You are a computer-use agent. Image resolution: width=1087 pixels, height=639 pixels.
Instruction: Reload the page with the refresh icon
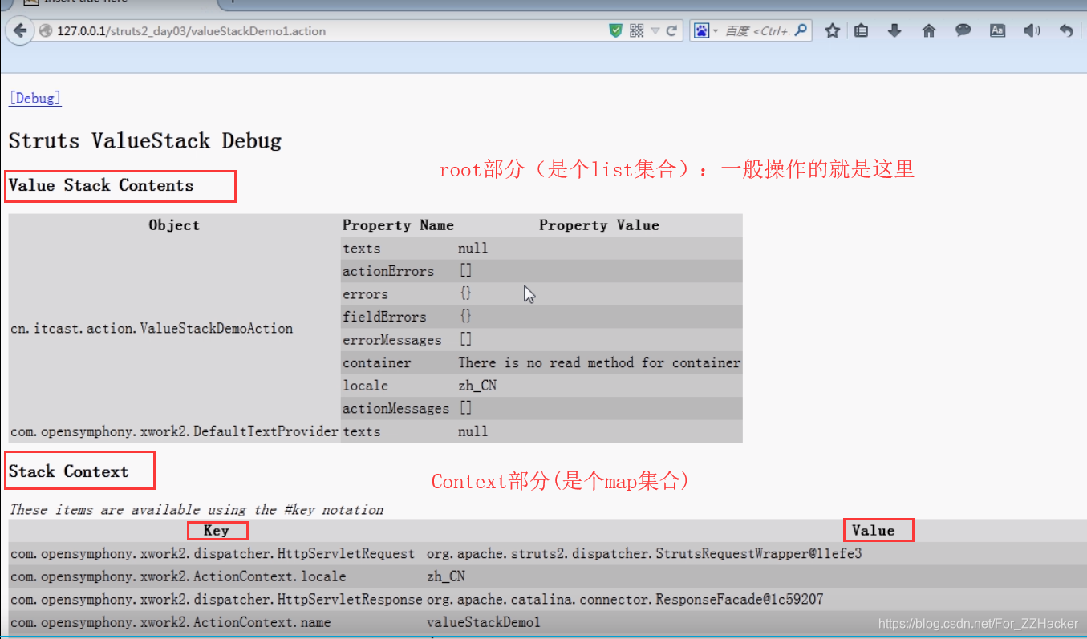(x=672, y=31)
